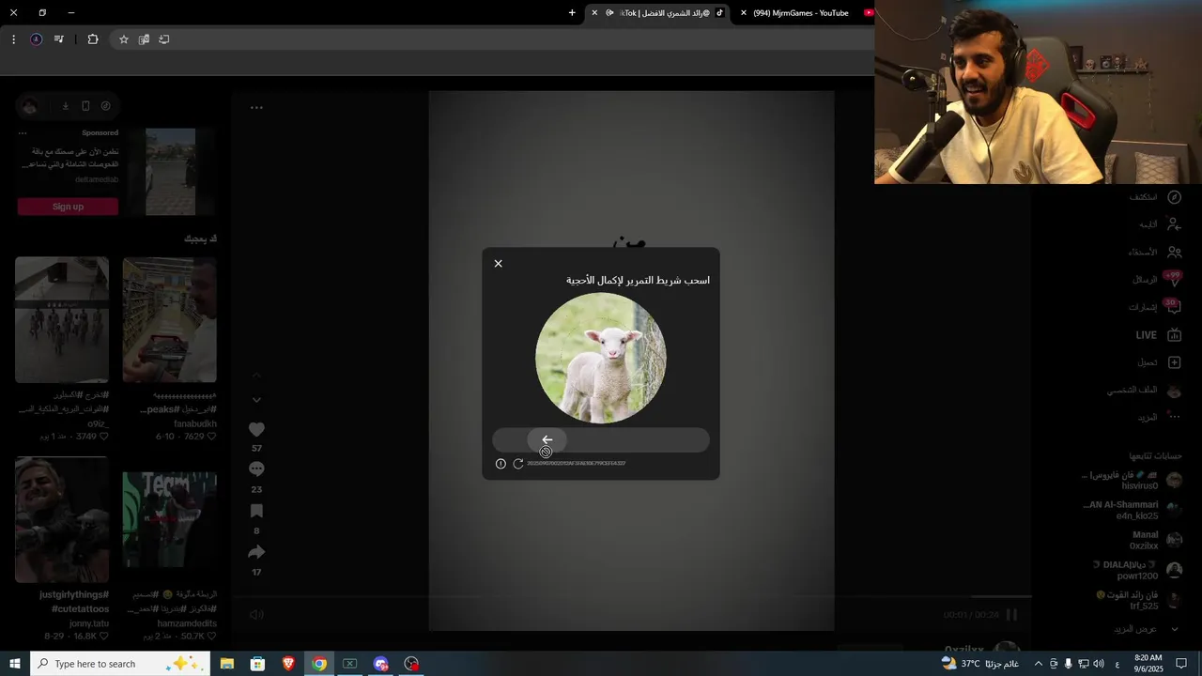Viewport: 1202px width, 676px height.
Task: Open a new browser tab
Action: pos(572,13)
